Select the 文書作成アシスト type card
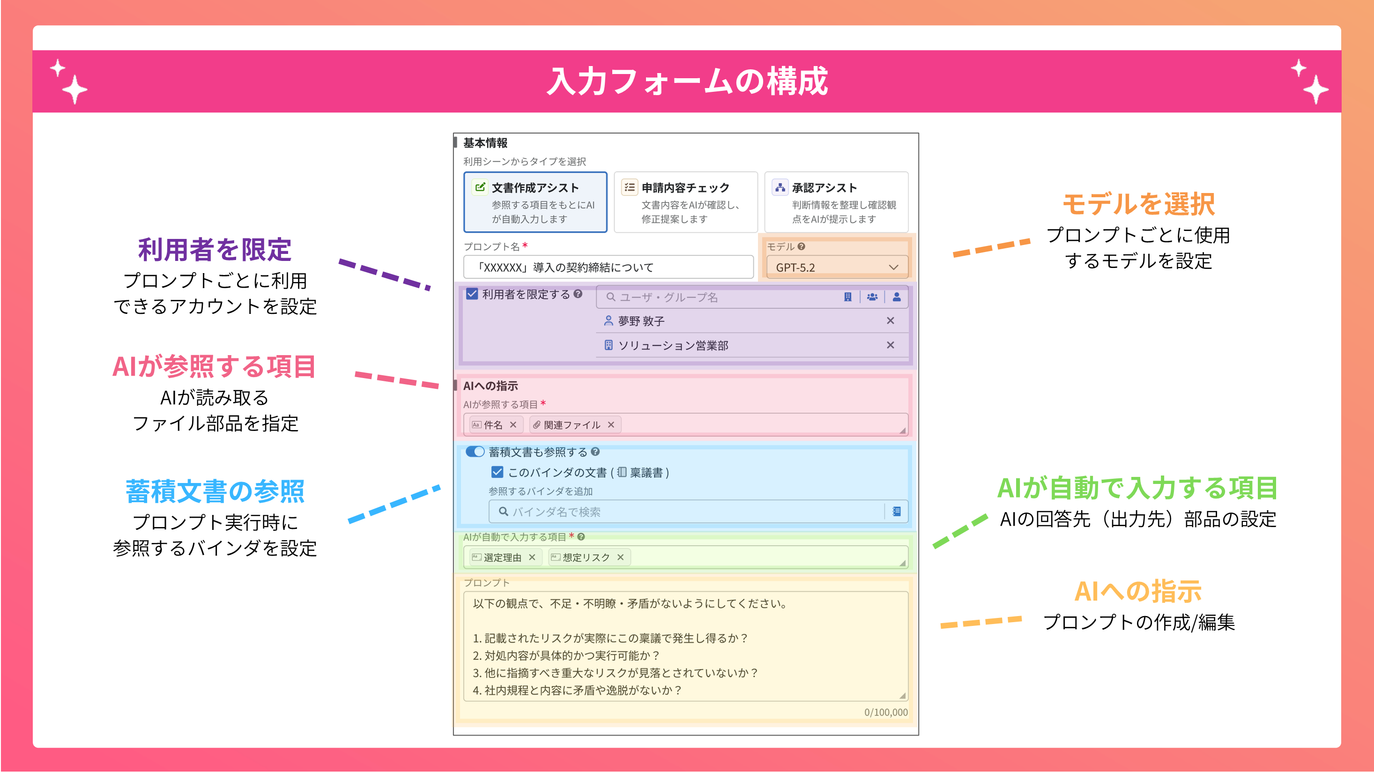1374x773 pixels. click(535, 202)
